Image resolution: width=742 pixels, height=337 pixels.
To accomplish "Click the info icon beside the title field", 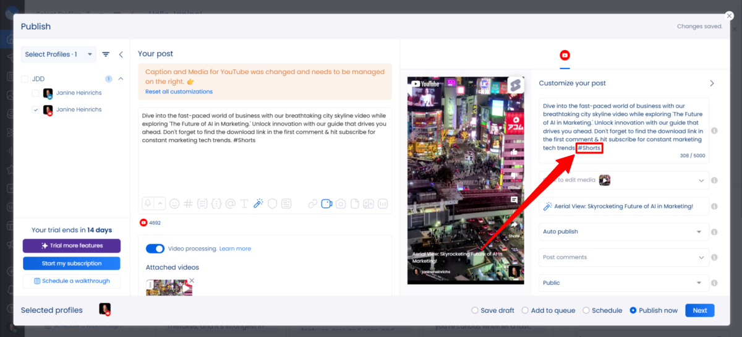I will pyautogui.click(x=714, y=207).
